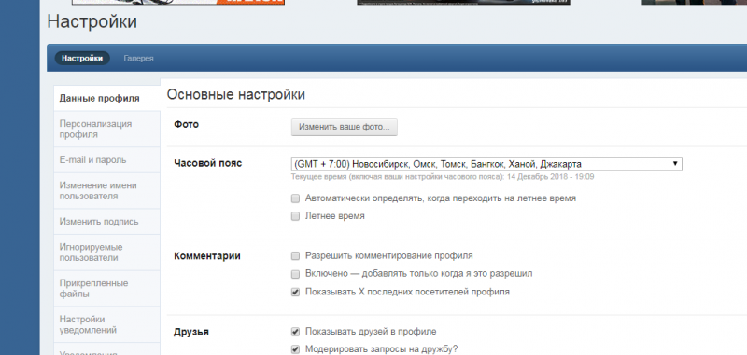Go to Прикрепленные файлы section
Screen dimensions: 747x355
pos(106,289)
